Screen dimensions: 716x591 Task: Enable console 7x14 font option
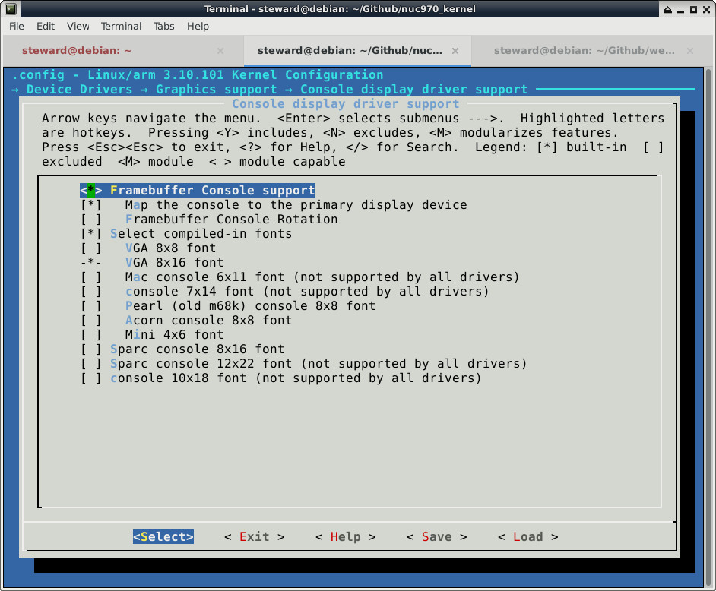pyautogui.click(x=284, y=292)
